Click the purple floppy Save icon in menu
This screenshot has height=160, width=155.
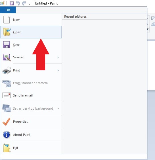click(x=7, y=45)
